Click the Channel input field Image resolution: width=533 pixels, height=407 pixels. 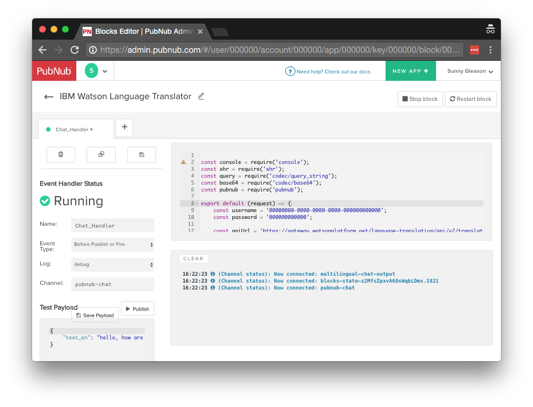pos(112,284)
